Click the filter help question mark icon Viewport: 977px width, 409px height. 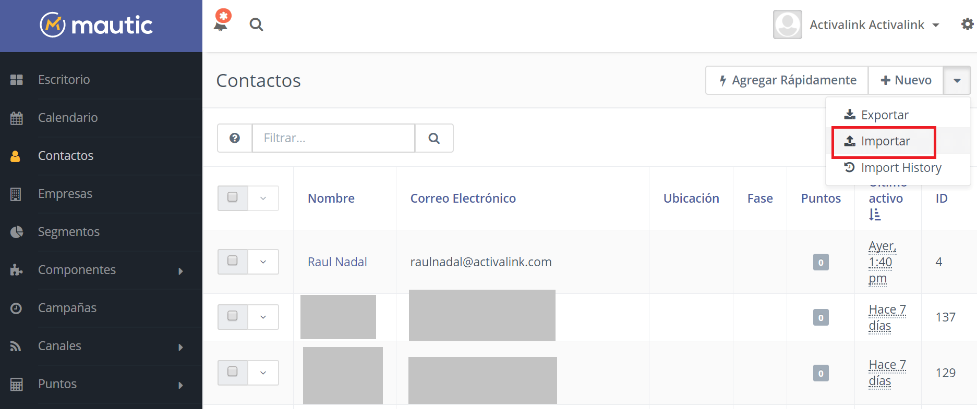(x=235, y=138)
